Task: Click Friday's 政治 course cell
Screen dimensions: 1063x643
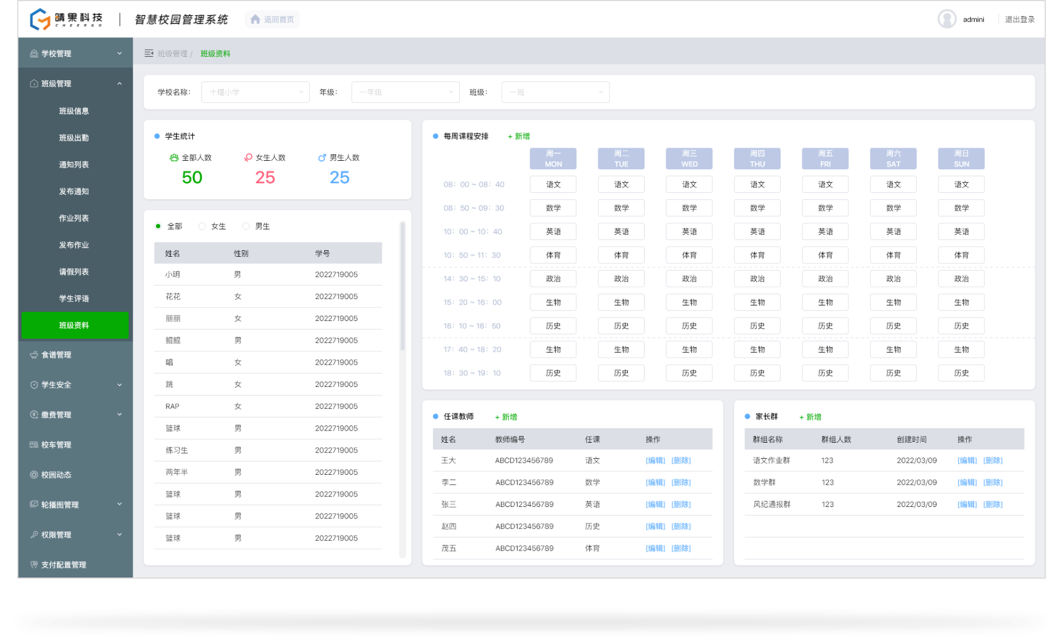Action: tap(825, 278)
